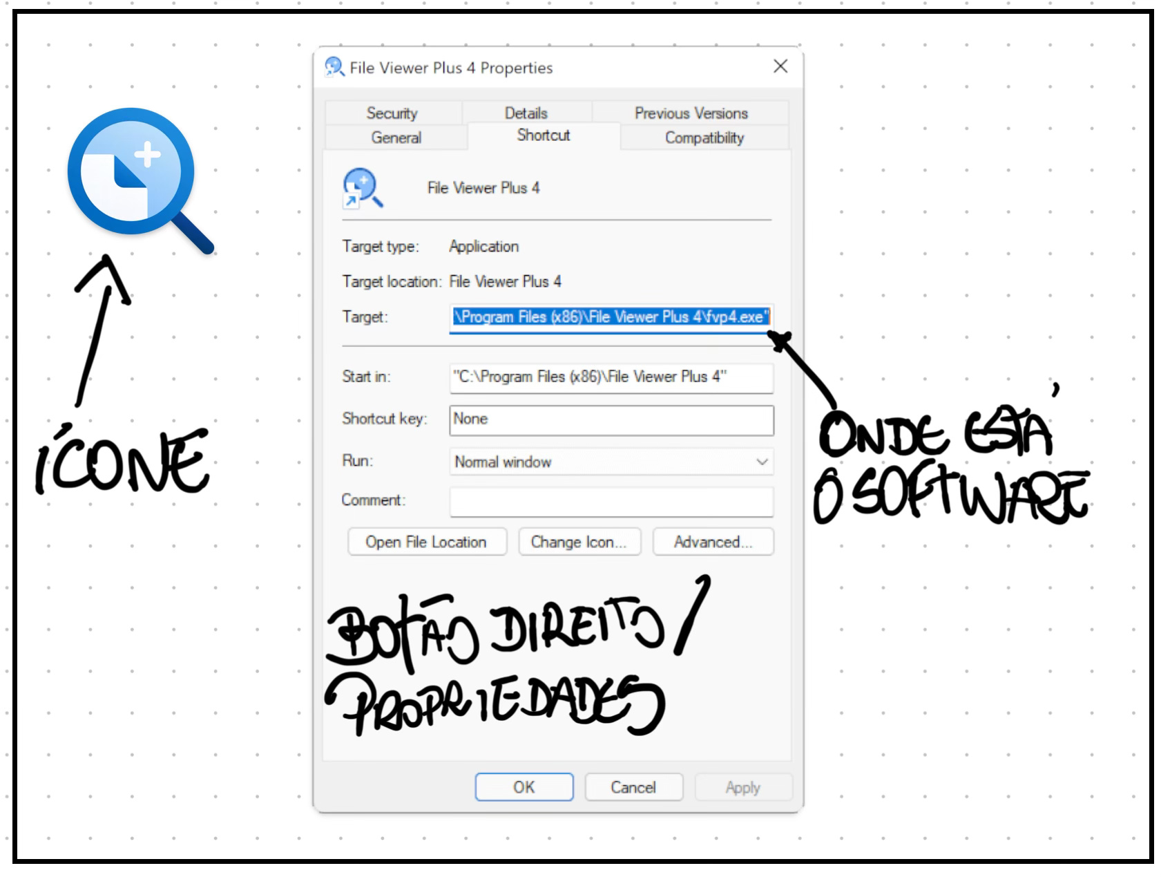Go to the Previous Versions tab
The image size is (1161, 877).
pyautogui.click(x=691, y=113)
